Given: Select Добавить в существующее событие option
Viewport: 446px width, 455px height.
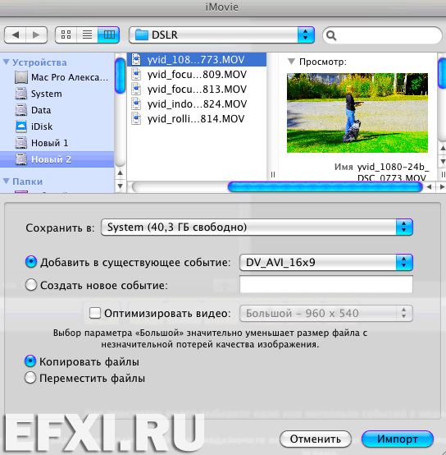Looking at the screenshot, I should click(31, 262).
